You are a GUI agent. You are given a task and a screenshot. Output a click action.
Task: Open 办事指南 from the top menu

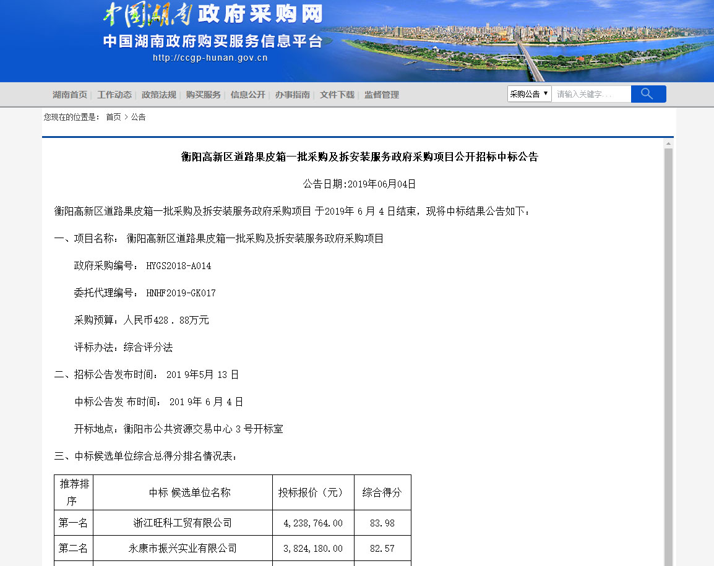pos(293,95)
